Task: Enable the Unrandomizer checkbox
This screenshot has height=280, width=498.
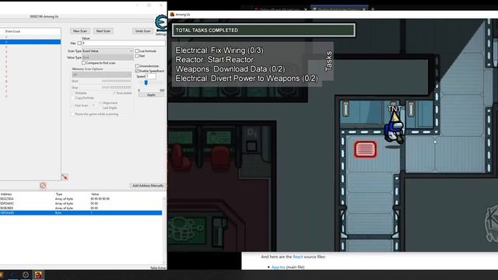Action: click(x=137, y=66)
